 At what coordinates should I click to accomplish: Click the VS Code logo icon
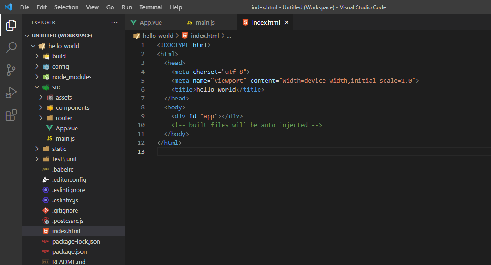[8, 7]
